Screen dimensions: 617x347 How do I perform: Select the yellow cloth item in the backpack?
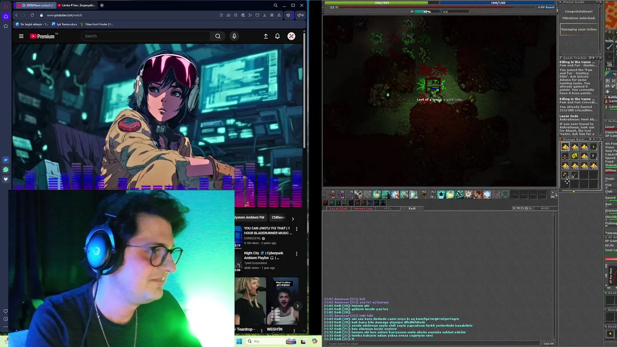[x=575, y=156]
